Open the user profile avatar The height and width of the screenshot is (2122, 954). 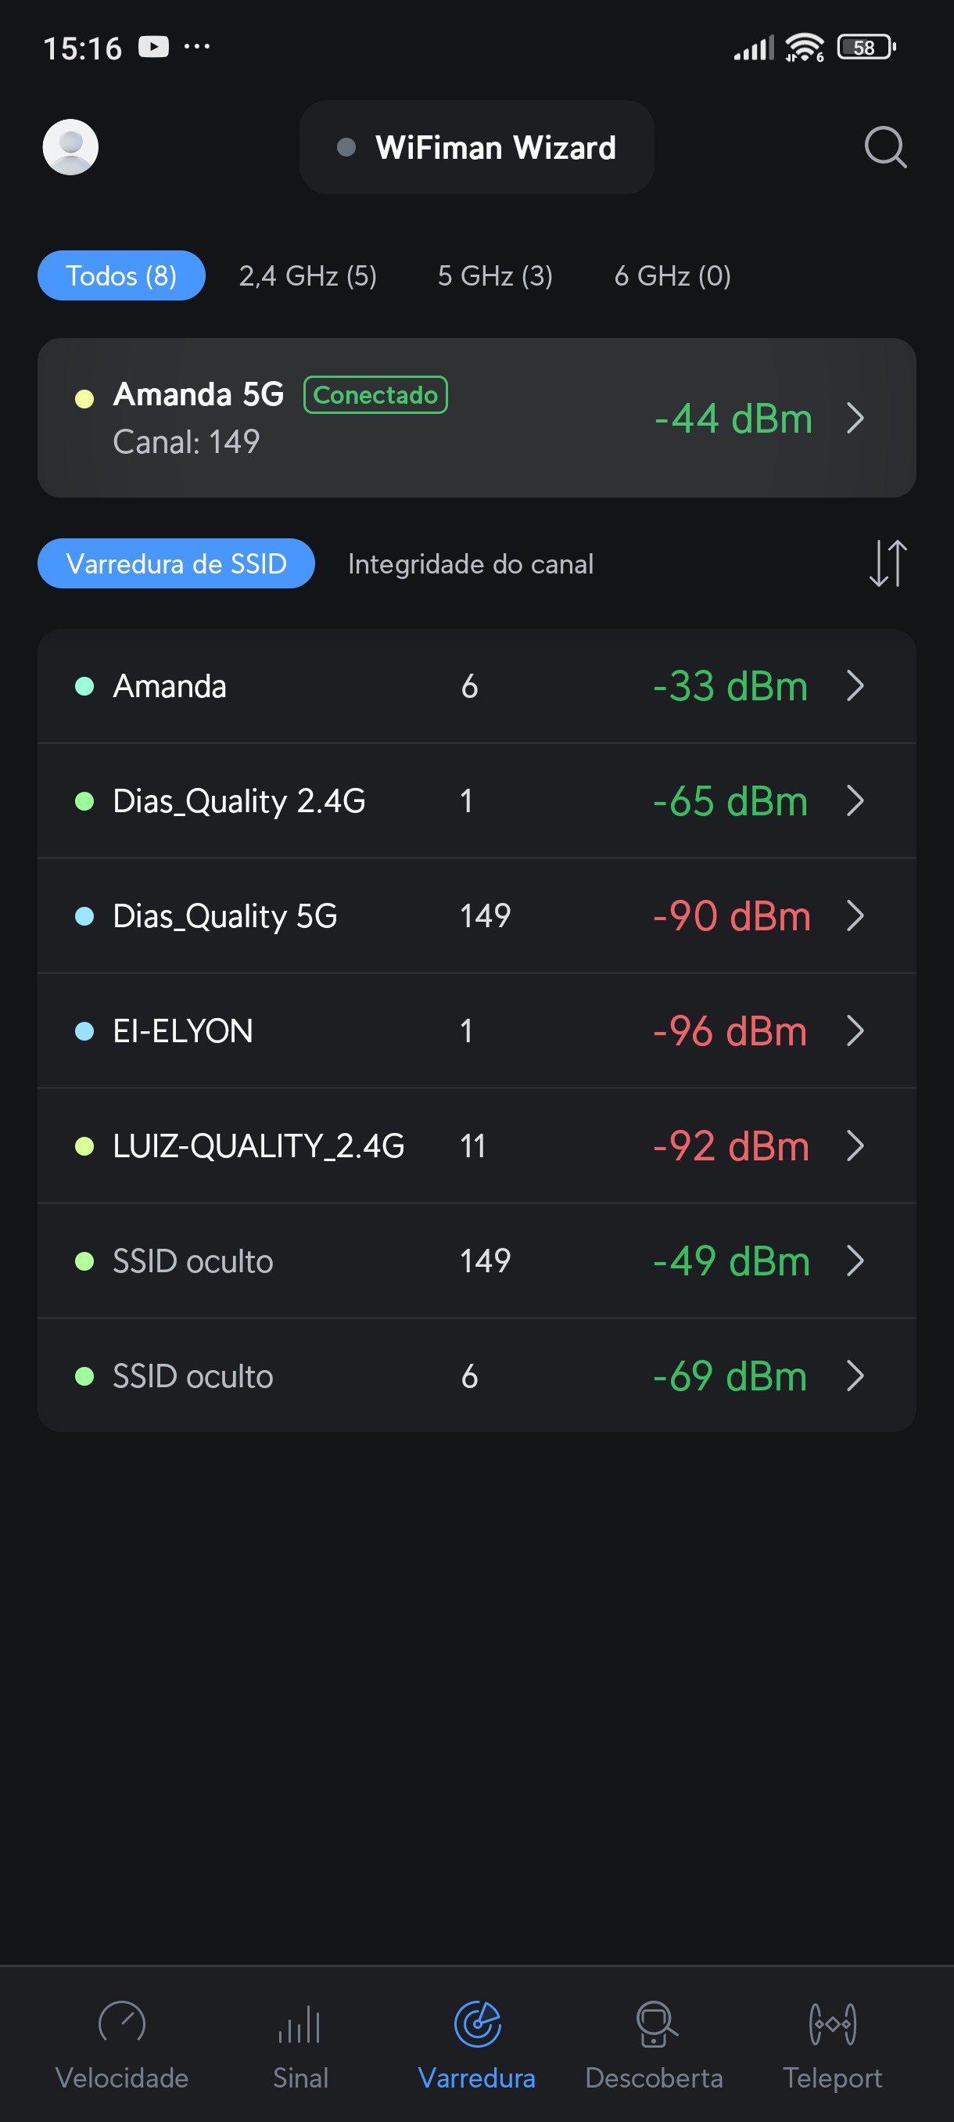pyautogui.click(x=71, y=147)
